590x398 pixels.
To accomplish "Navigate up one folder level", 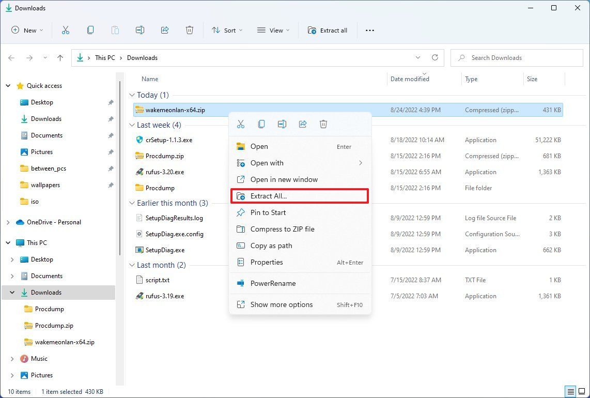I will [x=60, y=57].
